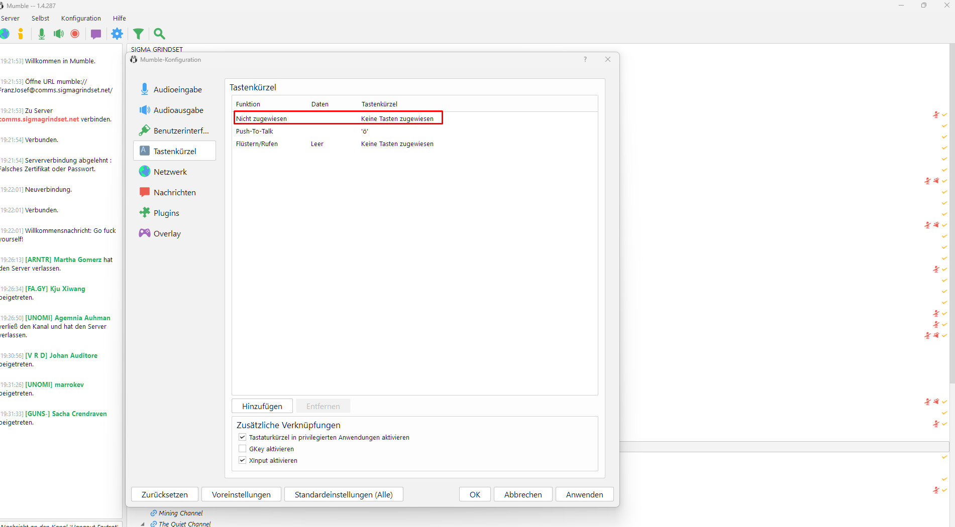
Task: Close the Mumble-Konfiguration dialog
Action: point(608,59)
